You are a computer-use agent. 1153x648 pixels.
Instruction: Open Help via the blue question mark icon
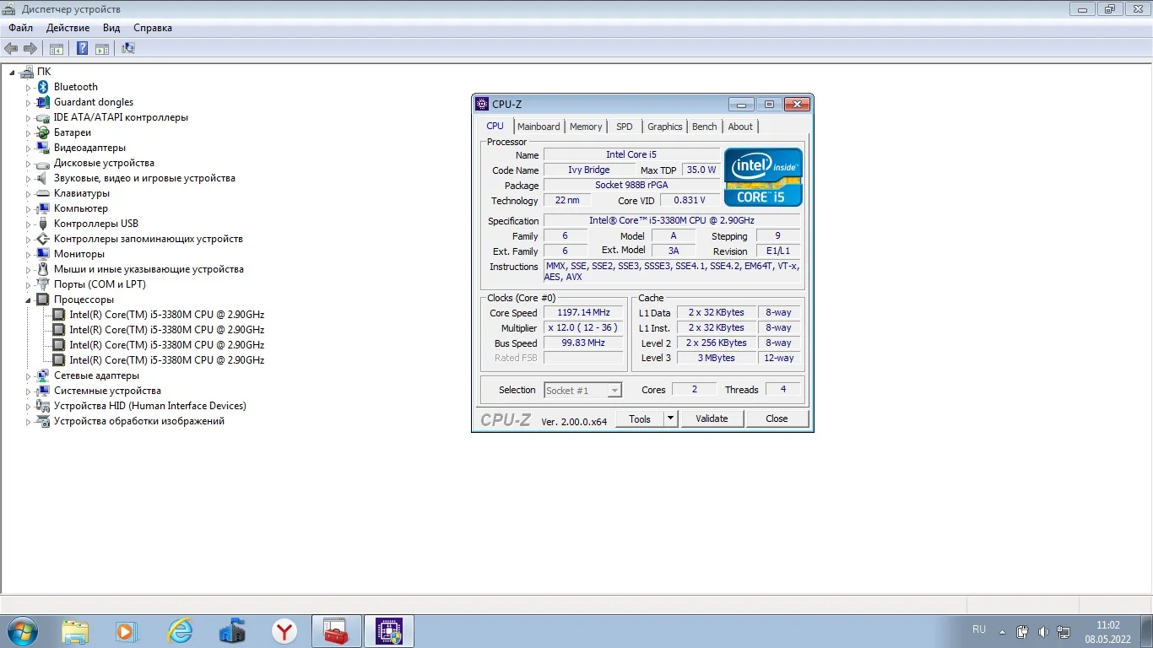point(83,48)
